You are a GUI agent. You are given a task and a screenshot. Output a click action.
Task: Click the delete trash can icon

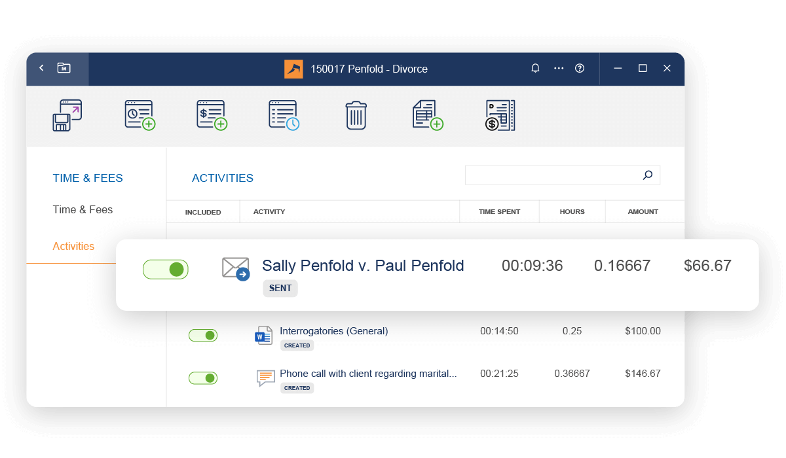pos(356,114)
